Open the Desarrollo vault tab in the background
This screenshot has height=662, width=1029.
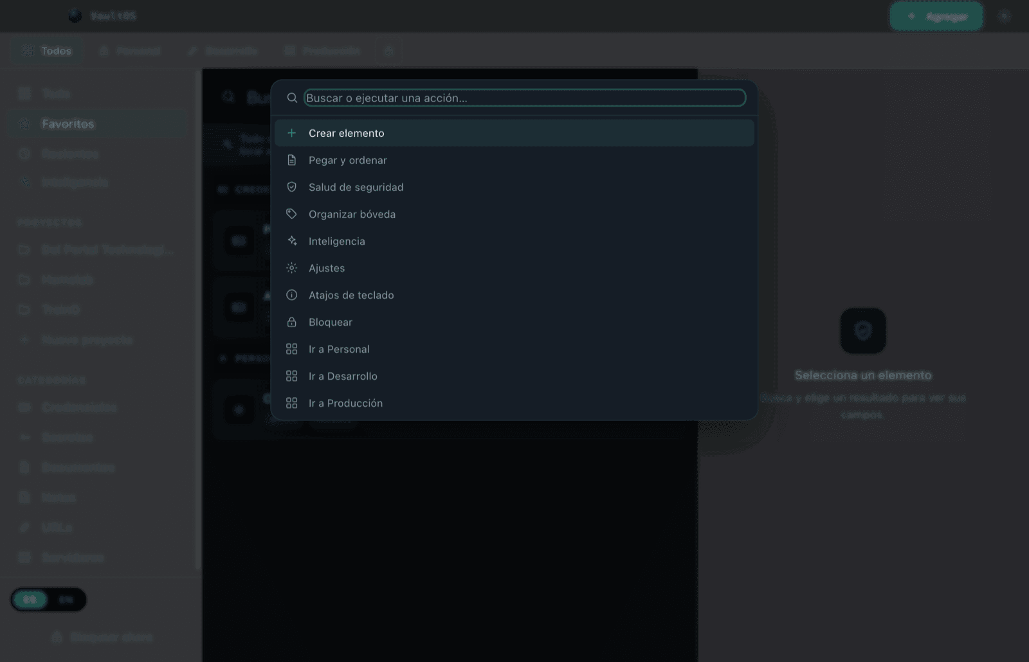[x=223, y=51]
